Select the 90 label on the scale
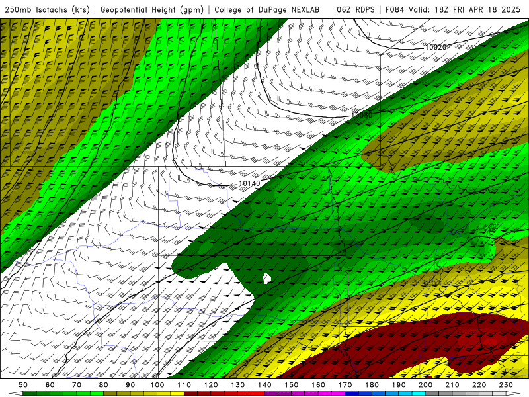This screenshot has width=529, height=397. click(x=130, y=385)
